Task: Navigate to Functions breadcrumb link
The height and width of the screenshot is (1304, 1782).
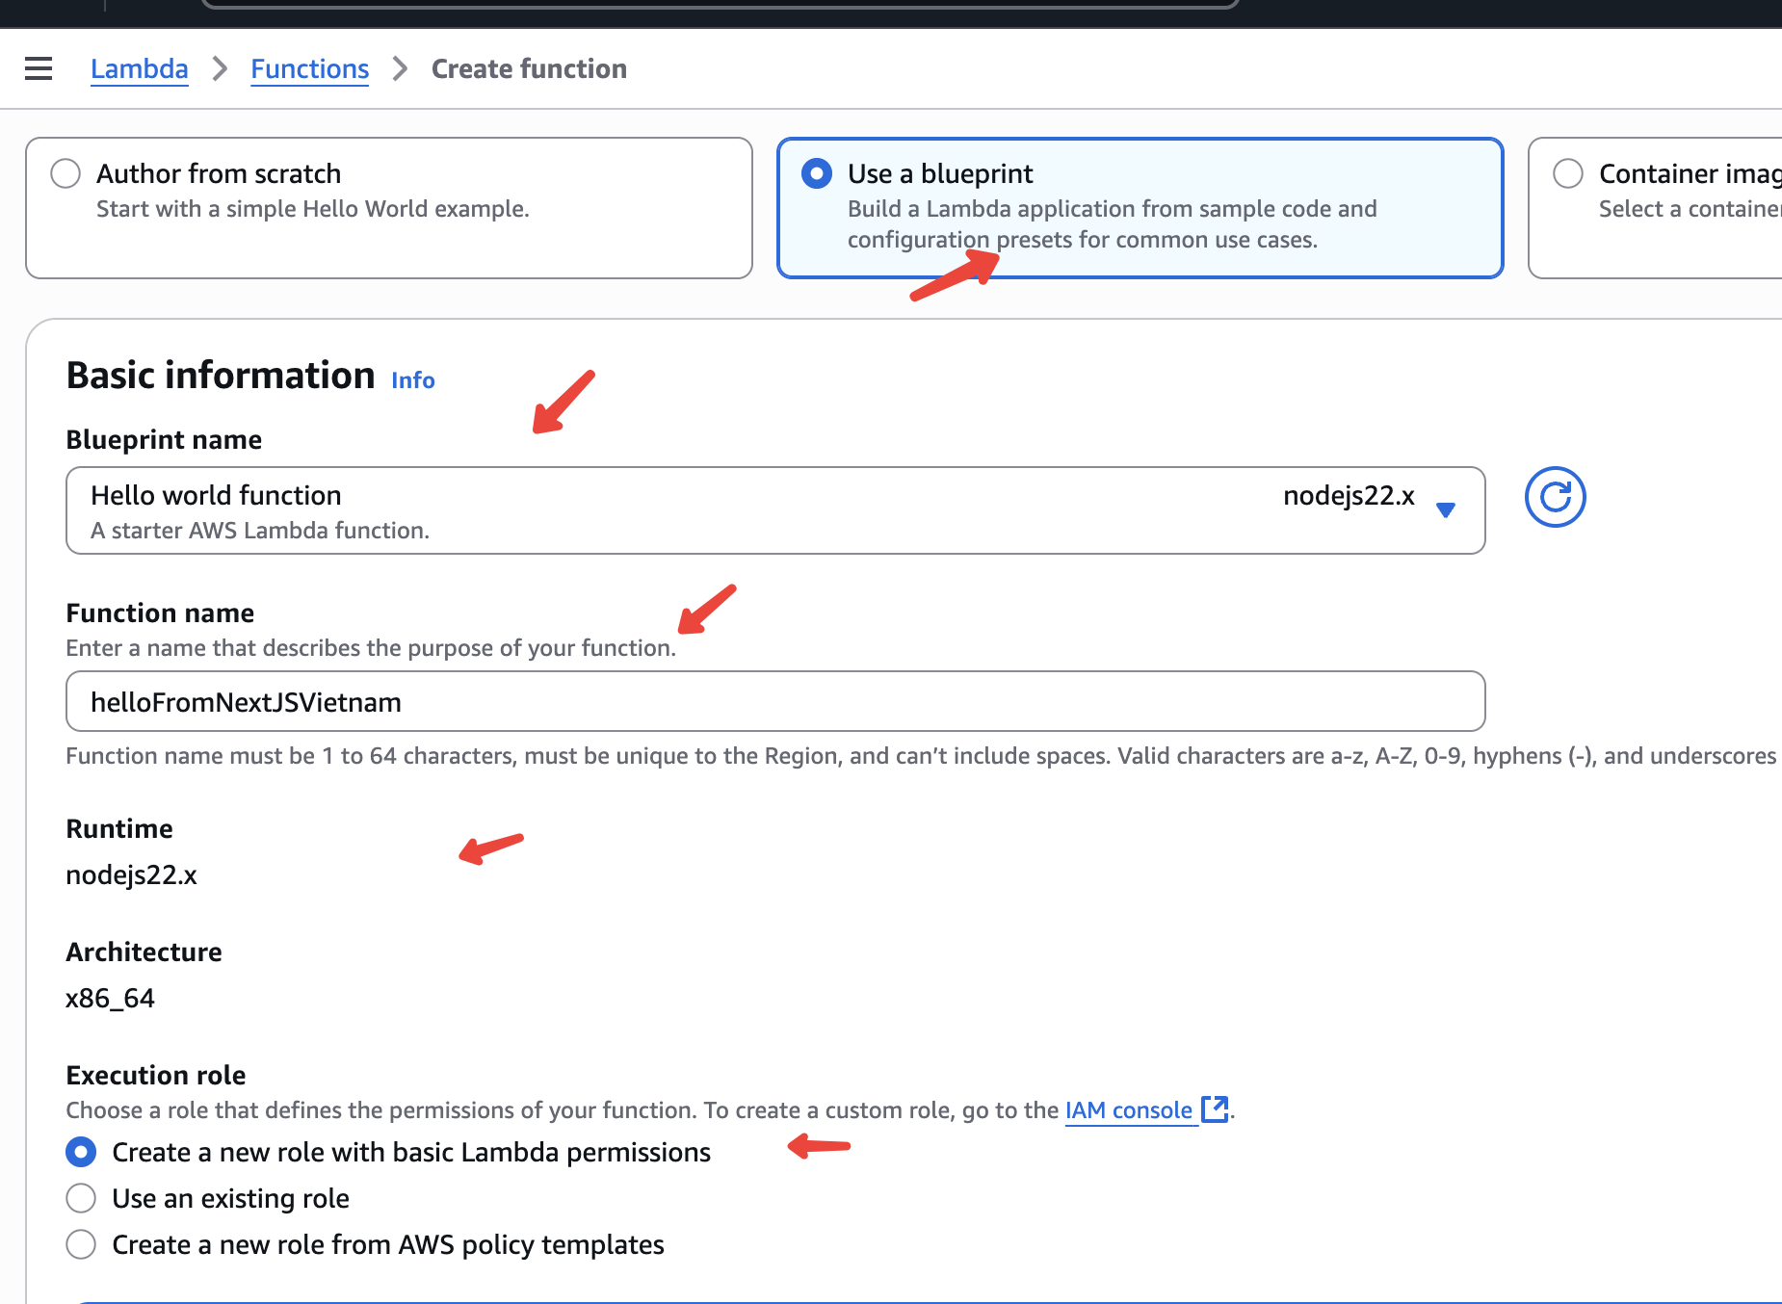Action: [x=309, y=69]
